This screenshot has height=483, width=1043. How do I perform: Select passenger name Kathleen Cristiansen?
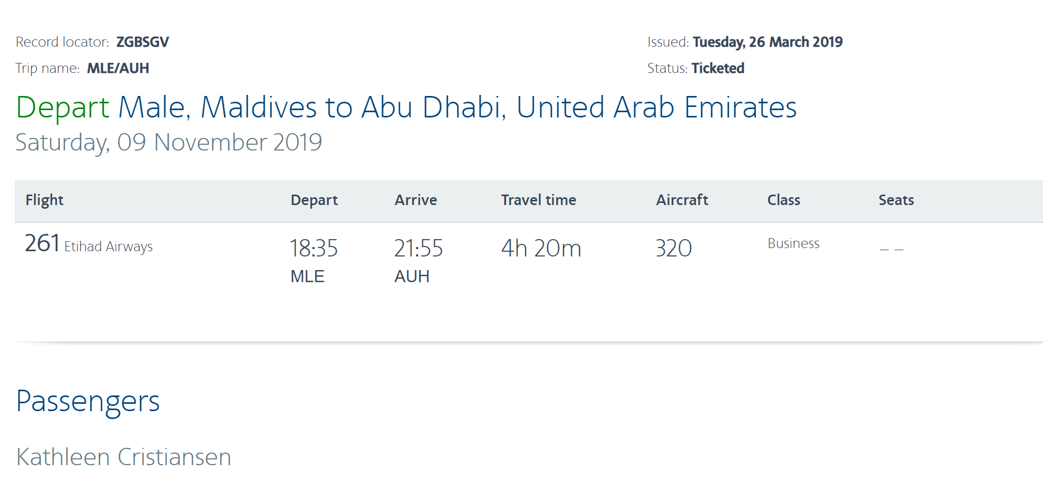click(123, 457)
